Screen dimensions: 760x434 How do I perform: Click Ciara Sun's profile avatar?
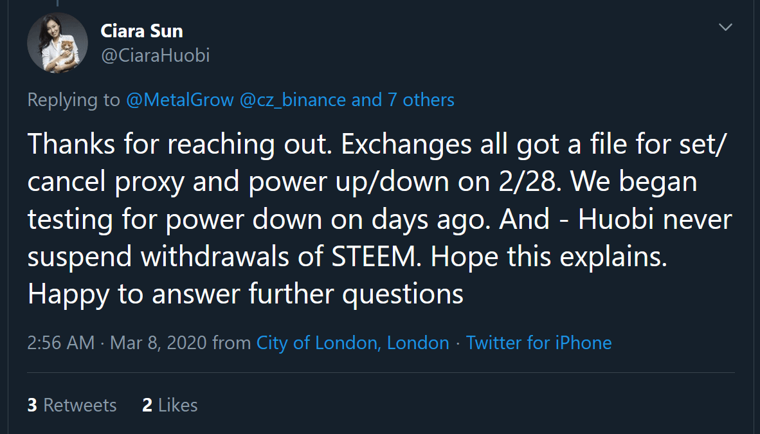coord(57,42)
